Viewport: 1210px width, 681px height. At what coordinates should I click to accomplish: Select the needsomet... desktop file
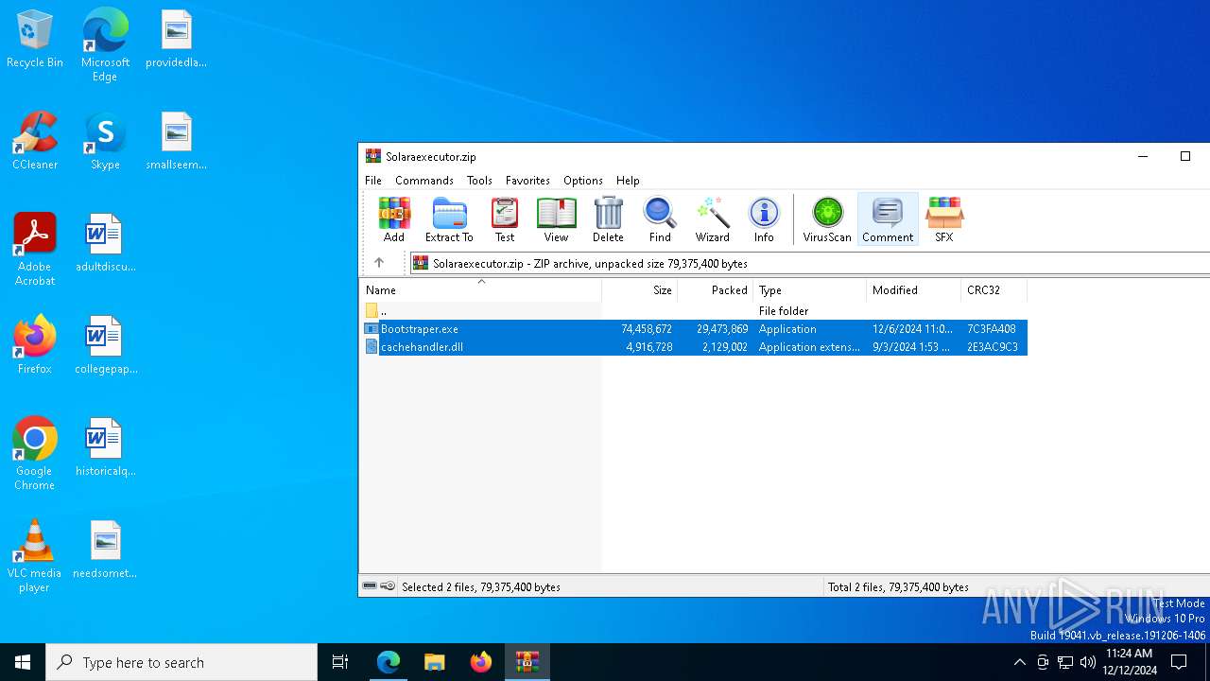[x=105, y=550]
